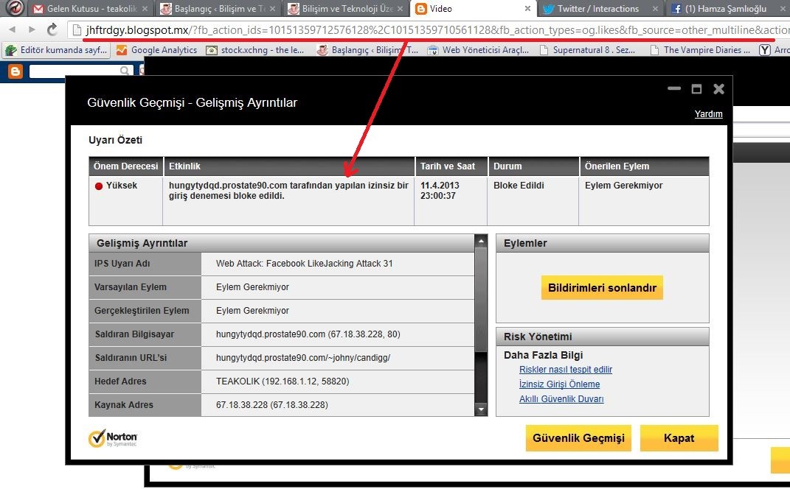The image size is (790, 489).
Task: Click the Gelişmiş Ayrıntılar scrollbar thumb
Action: tap(481, 299)
